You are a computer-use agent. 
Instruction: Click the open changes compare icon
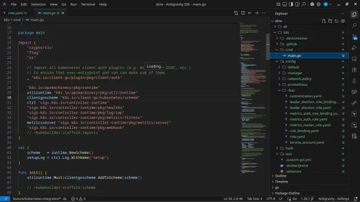[236, 13]
